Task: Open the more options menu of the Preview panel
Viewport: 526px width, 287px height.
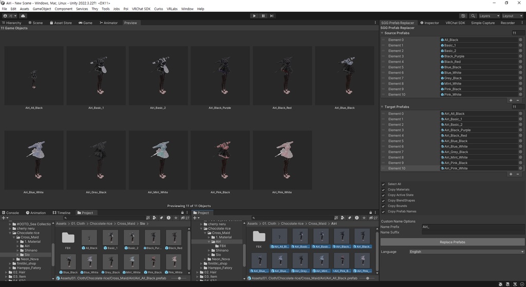Action: (x=375, y=23)
